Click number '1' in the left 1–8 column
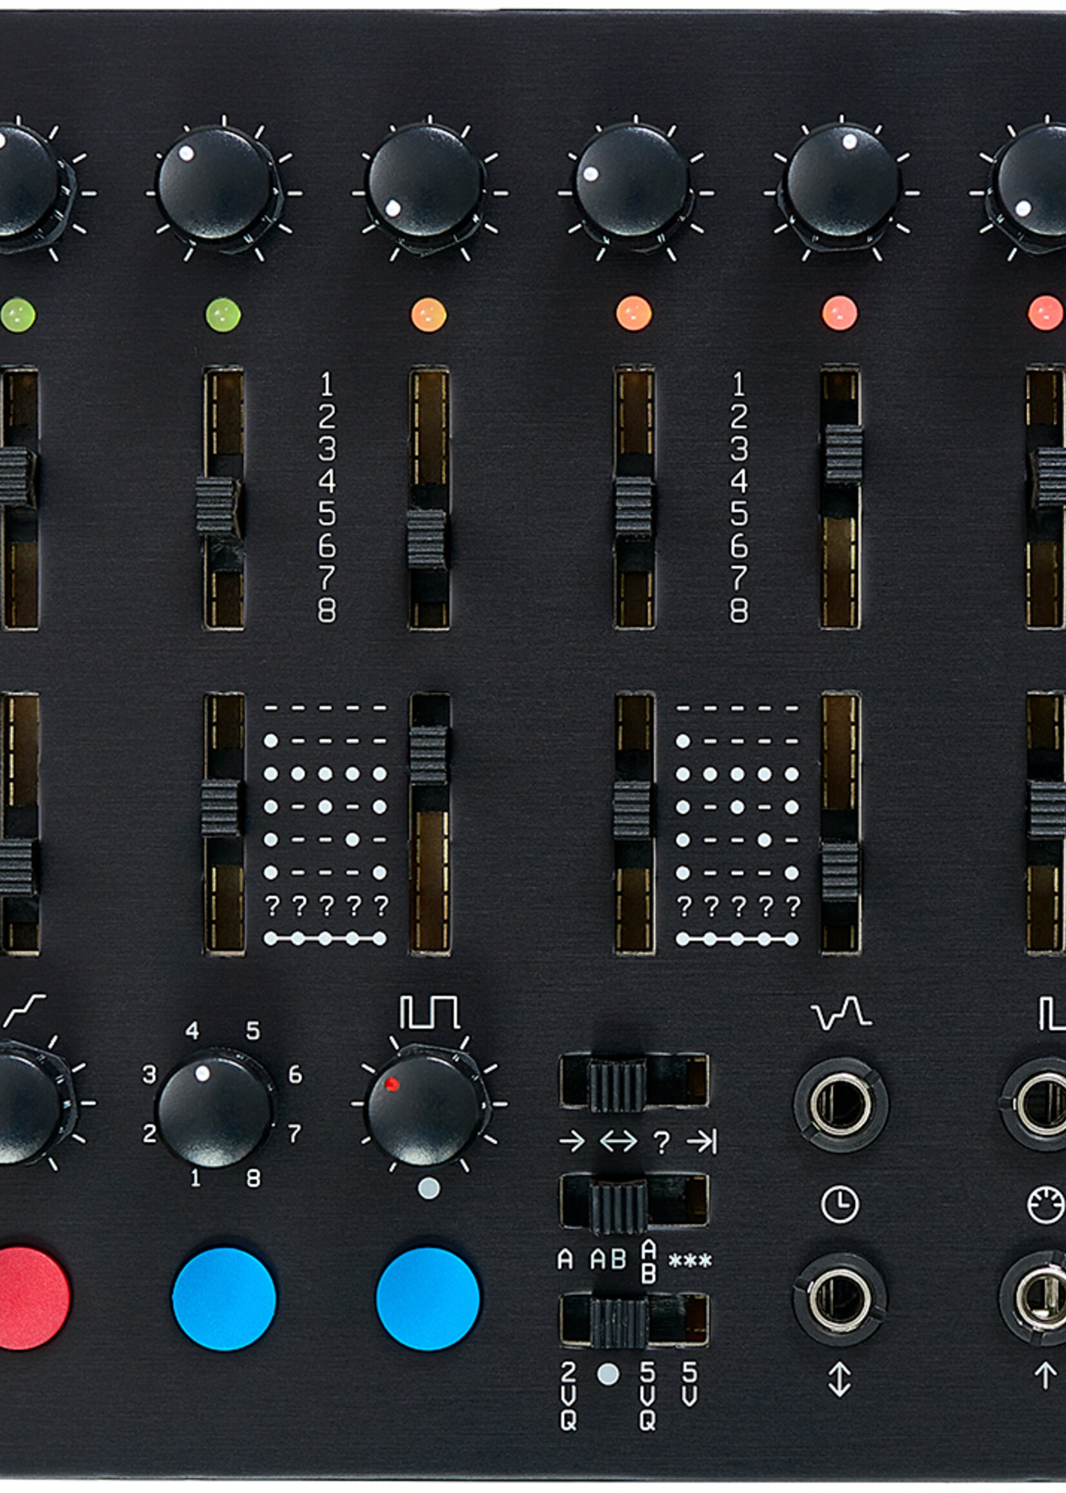This screenshot has width=1066, height=1493. [x=327, y=384]
